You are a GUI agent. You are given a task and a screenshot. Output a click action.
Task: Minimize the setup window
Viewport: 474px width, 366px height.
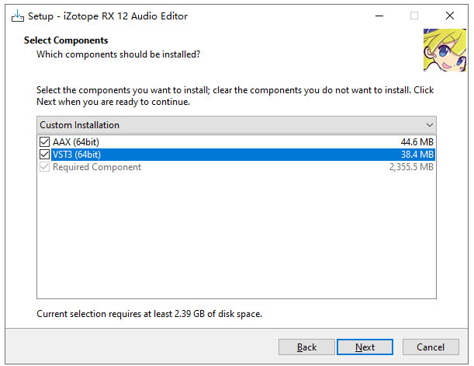coord(379,16)
